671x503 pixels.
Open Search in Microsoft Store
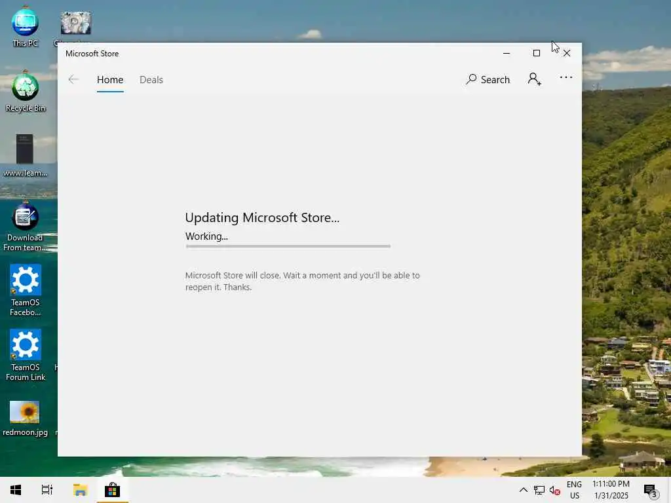(x=488, y=79)
